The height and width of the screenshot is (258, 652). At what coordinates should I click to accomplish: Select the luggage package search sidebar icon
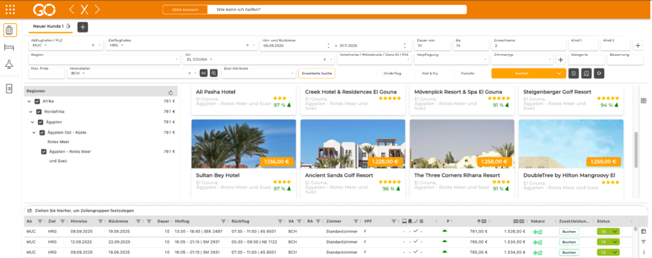(9, 30)
